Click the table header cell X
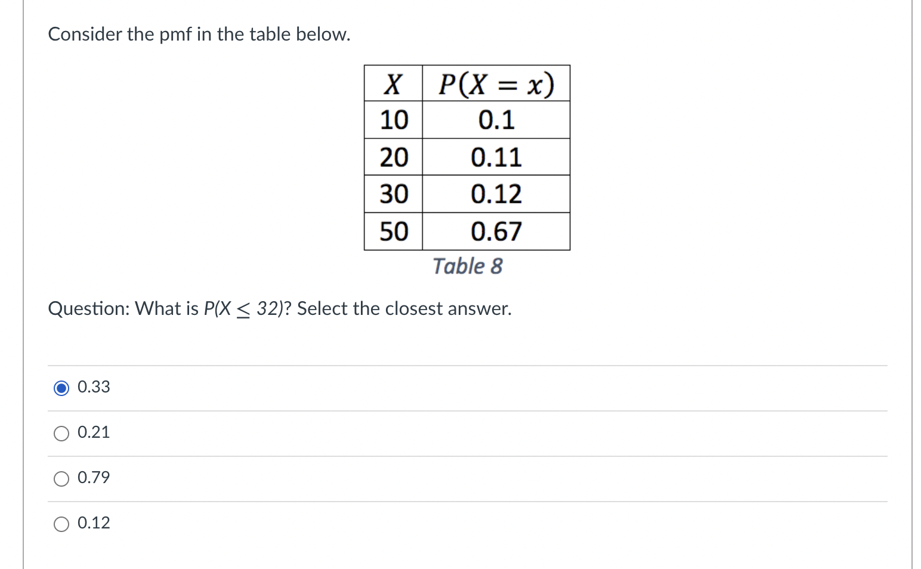The image size is (921, 569). [x=393, y=84]
